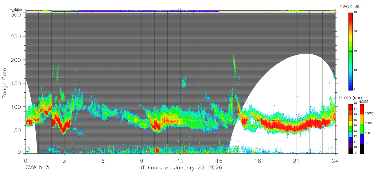The width and height of the screenshot is (377, 174).
Task: Select the purple 10-11 MHz frequency swatch
Action: (350, 145)
